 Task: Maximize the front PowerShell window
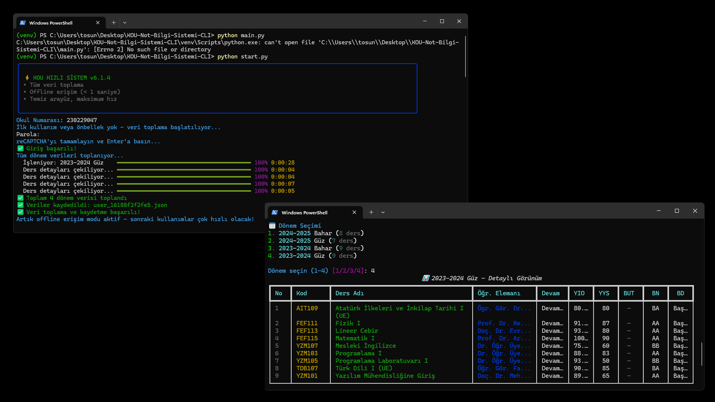(677, 211)
